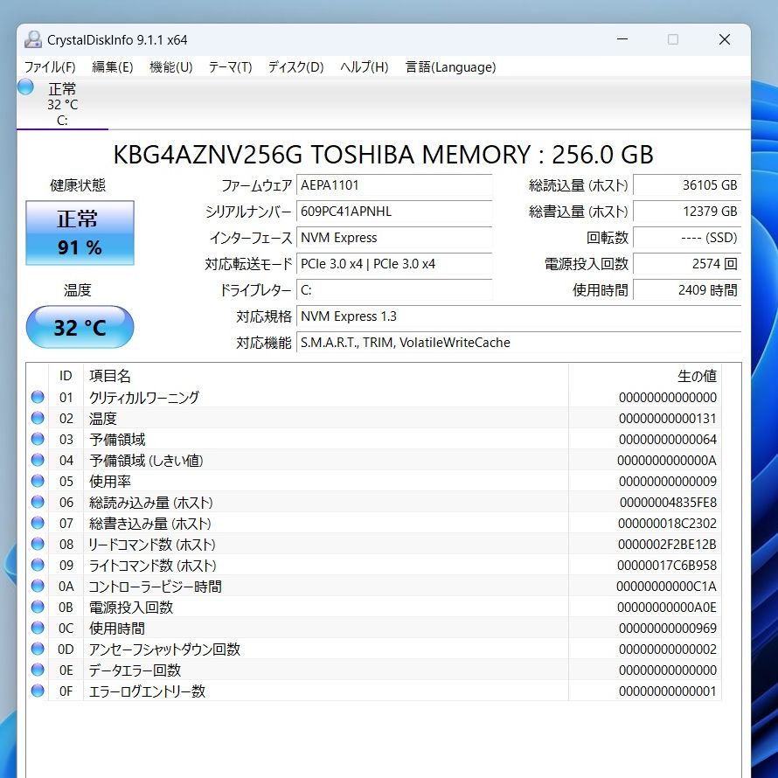Open the テーマ(T) menu

[x=230, y=67]
